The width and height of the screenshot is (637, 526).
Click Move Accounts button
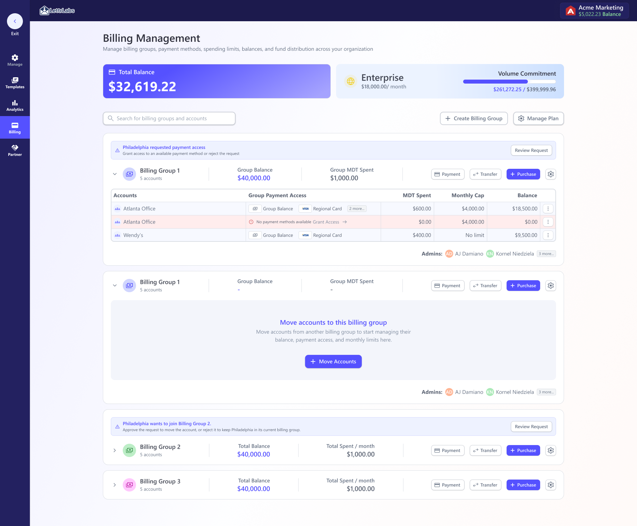click(333, 362)
